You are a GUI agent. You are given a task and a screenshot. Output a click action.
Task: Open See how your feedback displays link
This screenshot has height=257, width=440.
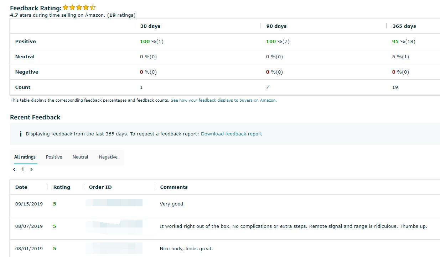tap(223, 100)
